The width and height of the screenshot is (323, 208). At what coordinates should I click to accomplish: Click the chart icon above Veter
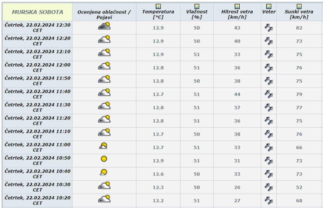[x=269, y=7]
